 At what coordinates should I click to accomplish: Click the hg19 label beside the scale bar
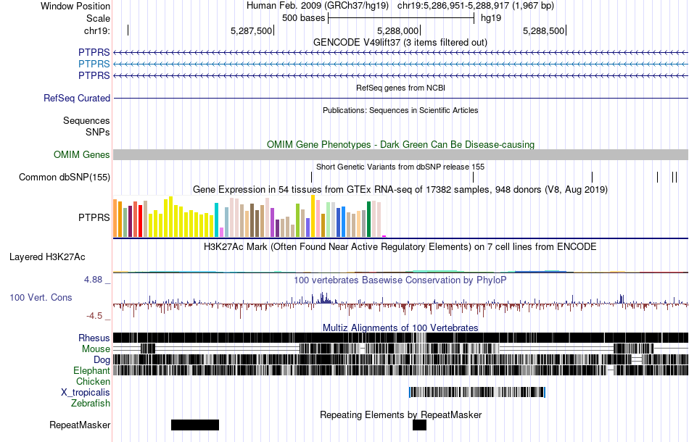coord(491,18)
